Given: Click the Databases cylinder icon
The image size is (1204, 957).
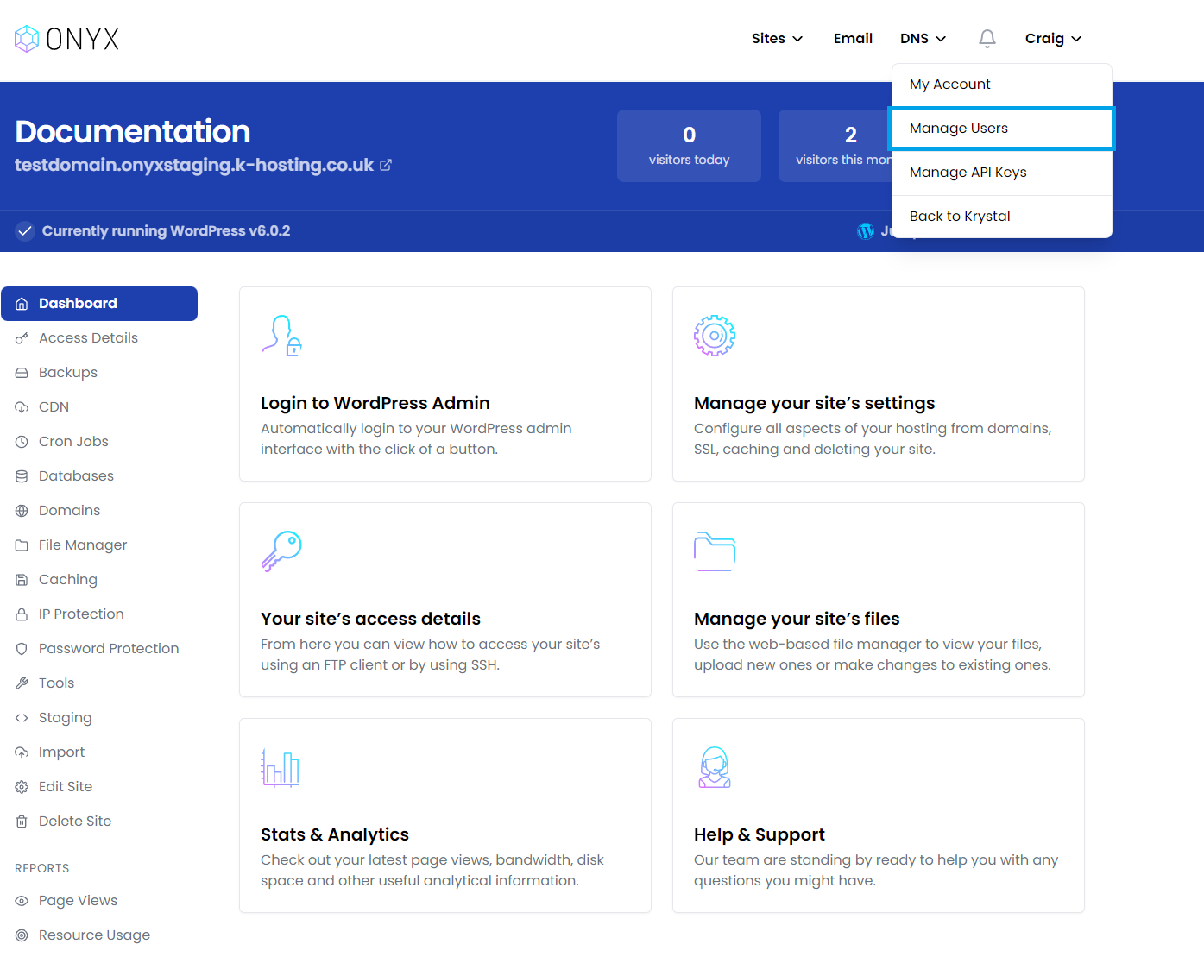Looking at the screenshot, I should pyautogui.click(x=22, y=476).
